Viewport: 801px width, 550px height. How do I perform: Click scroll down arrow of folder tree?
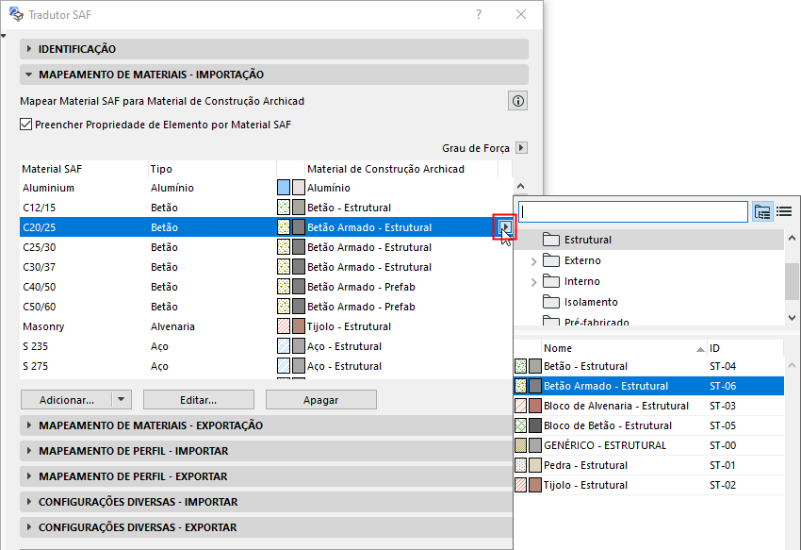(792, 318)
